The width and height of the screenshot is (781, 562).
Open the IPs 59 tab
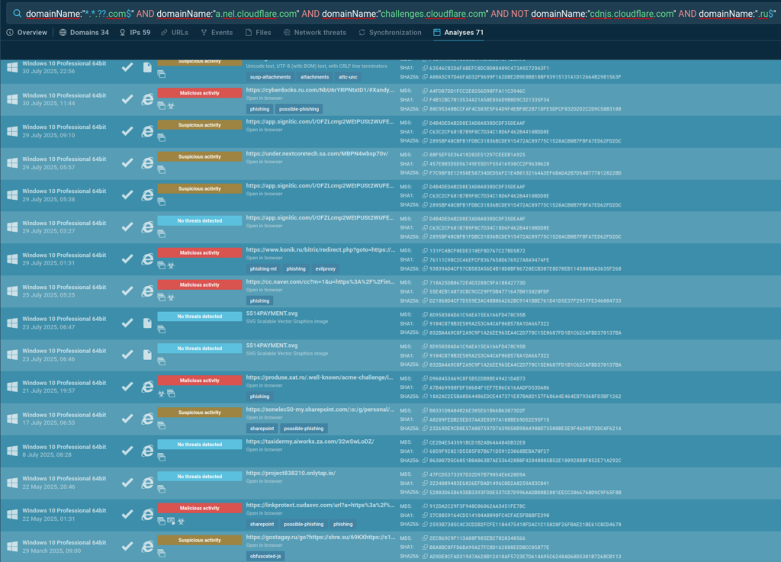(135, 33)
